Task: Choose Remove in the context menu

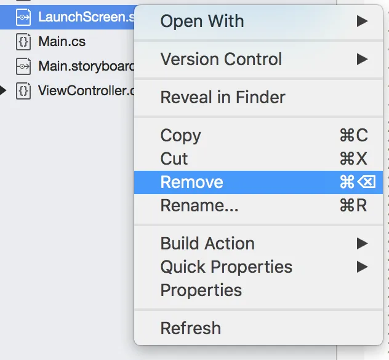Action: pyautogui.click(x=191, y=182)
